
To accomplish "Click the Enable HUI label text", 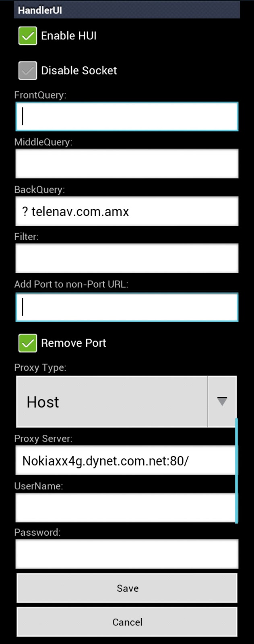I will [x=69, y=36].
